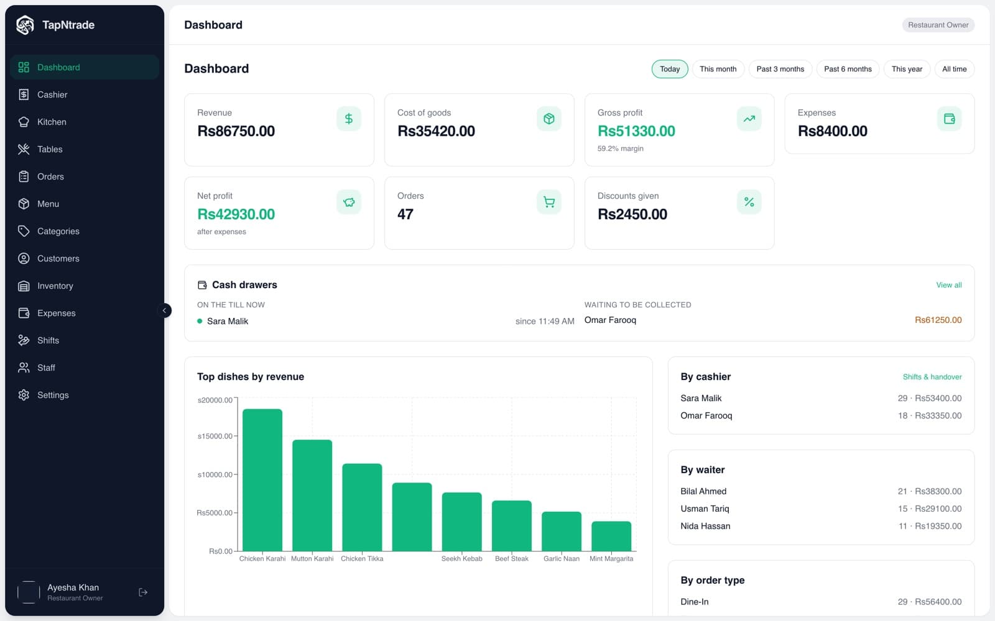The image size is (995, 621).
Task: Select the Kitchen chef hat icon
Action: coord(24,122)
